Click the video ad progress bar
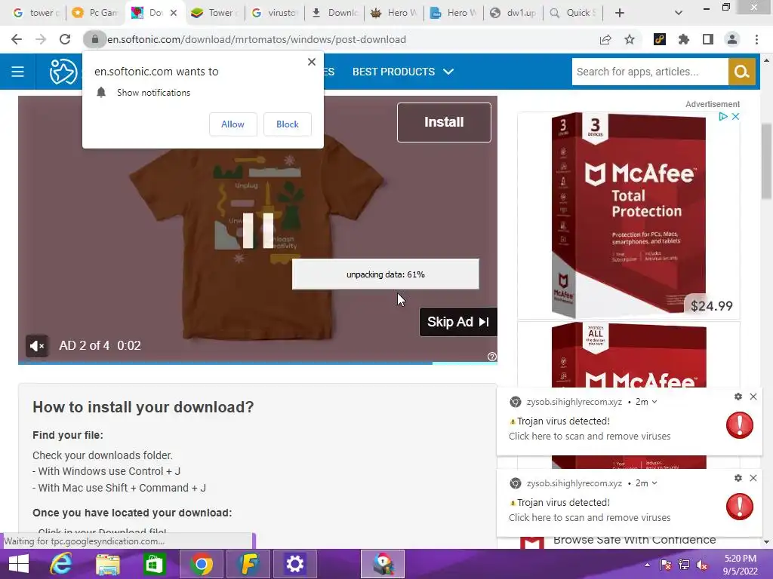Viewport: 773px width, 579px height. (257, 363)
